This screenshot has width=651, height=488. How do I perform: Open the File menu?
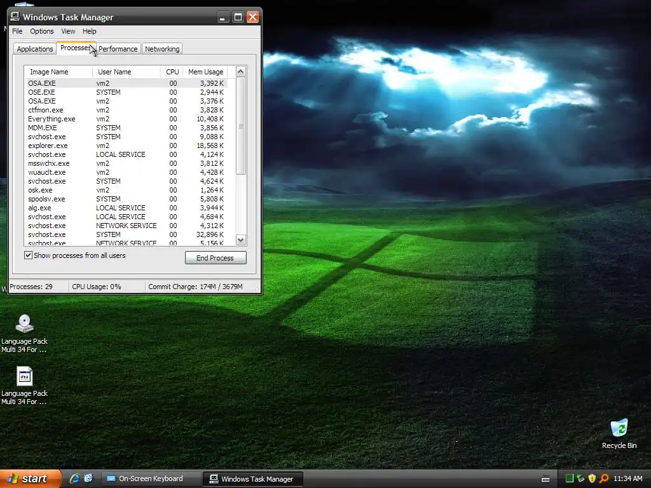click(x=17, y=31)
